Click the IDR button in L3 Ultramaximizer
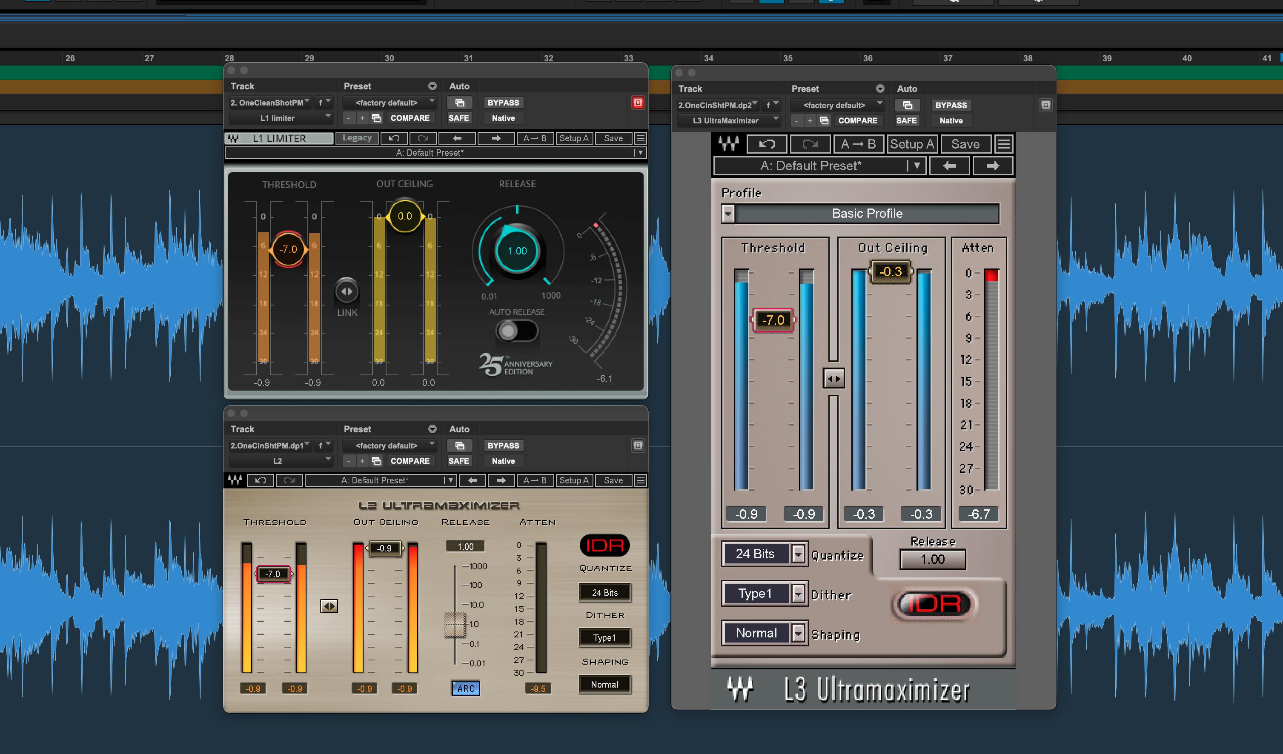1283x754 pixels. (934, 604)
